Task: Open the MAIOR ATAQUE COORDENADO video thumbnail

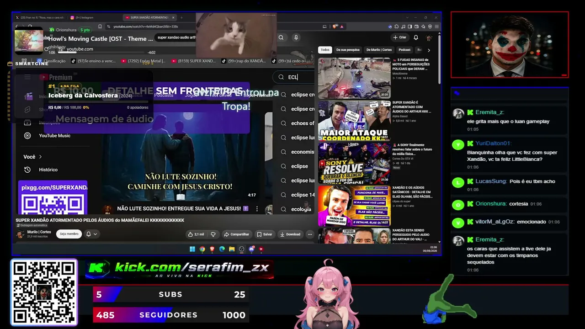Action: pyautogui.click(x=354, y=121)
